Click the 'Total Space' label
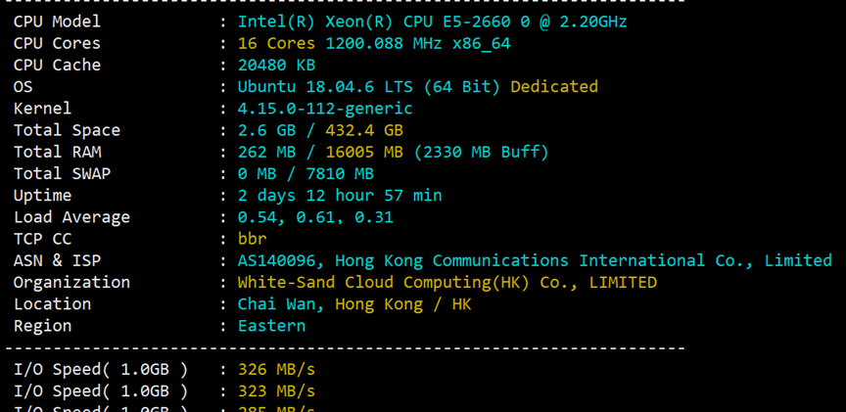The width and height of the screenshot is (846, 412). [x=67, y=130]
